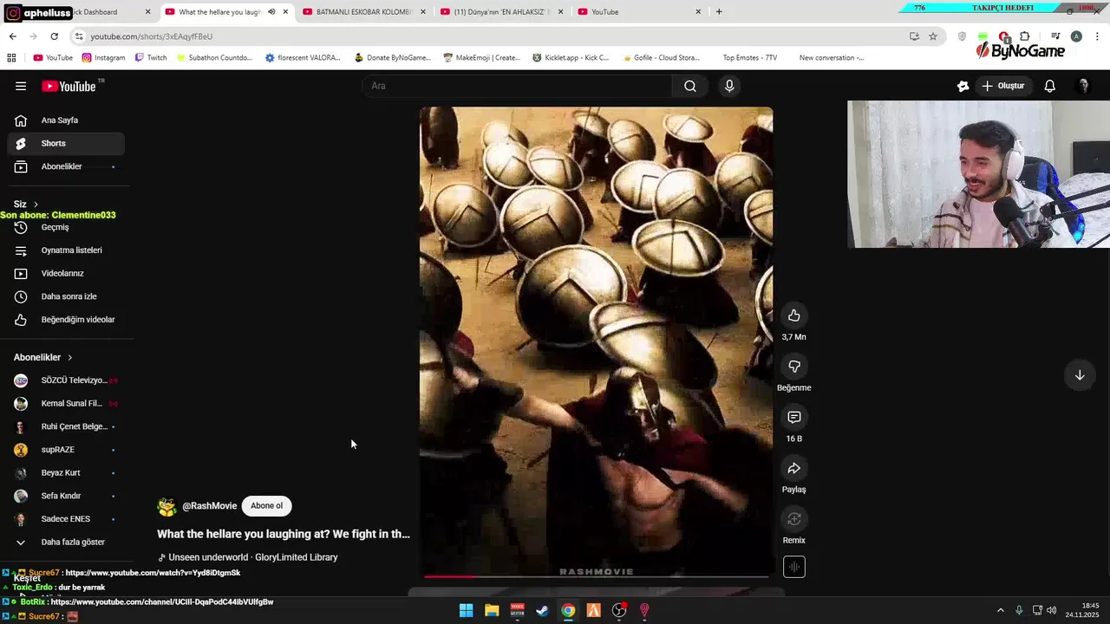This screenshot has width=1110, height=624.
Task: Open Ruhi Çenet Belgeselleri channel
Action: [x=66, y=427]
